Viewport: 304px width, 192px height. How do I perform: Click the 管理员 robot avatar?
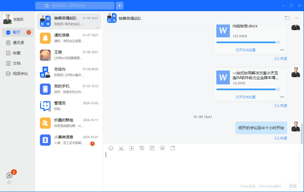tap(45, 106)
